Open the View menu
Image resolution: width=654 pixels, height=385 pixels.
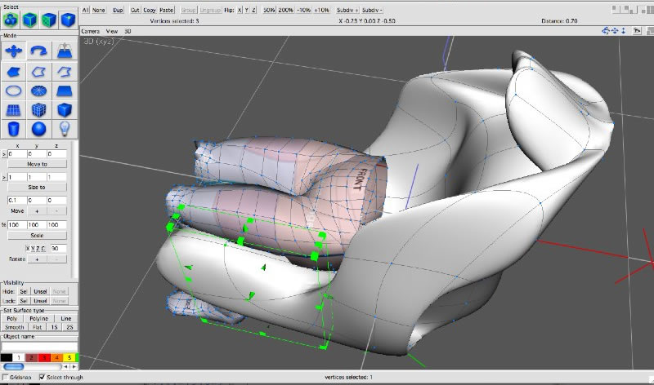112,31
